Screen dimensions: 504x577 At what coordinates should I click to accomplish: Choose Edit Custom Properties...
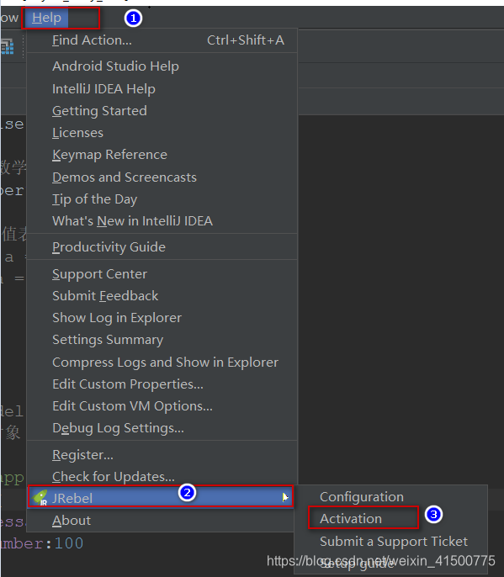162,384
